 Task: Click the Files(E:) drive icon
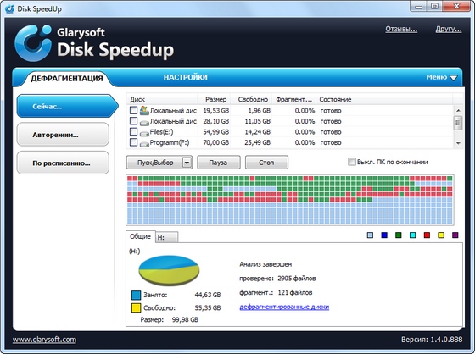[144, 132]
